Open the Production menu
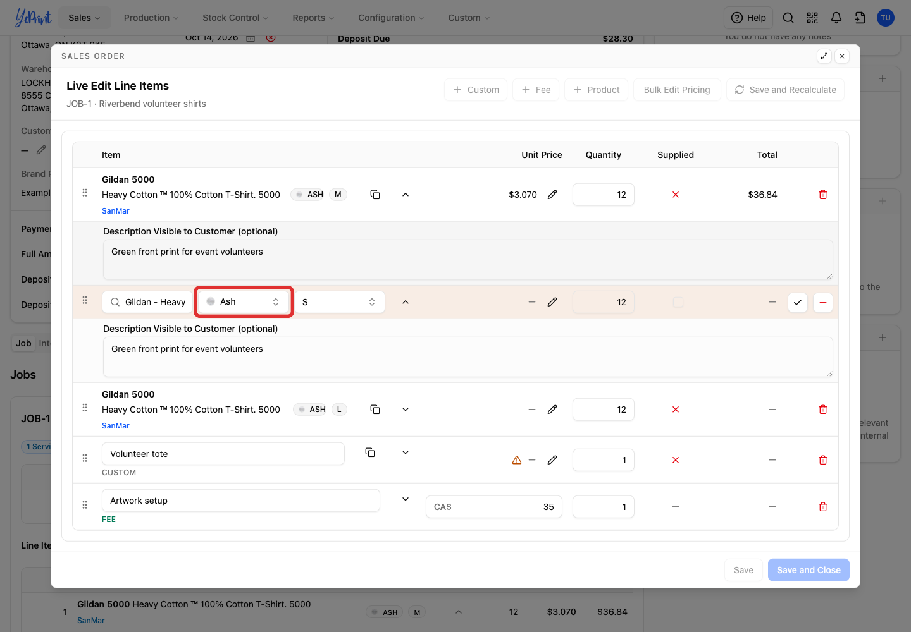Image resolution: width=911 pixels, height=632 pixels. (x=151, y=18)
